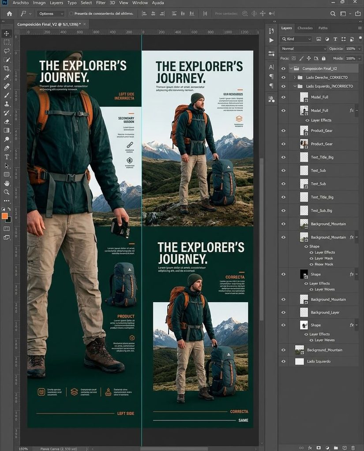Select the Hand tool
The image size is (364, 451).
tap(7, 183)
